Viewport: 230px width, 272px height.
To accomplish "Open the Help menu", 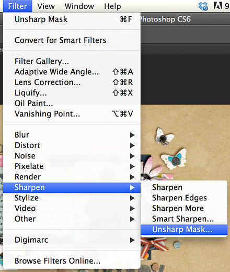I will click(112, 6).
